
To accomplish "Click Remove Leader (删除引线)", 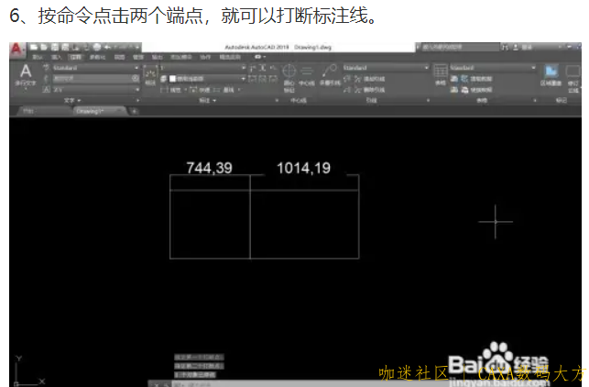I will pos(369,90).
